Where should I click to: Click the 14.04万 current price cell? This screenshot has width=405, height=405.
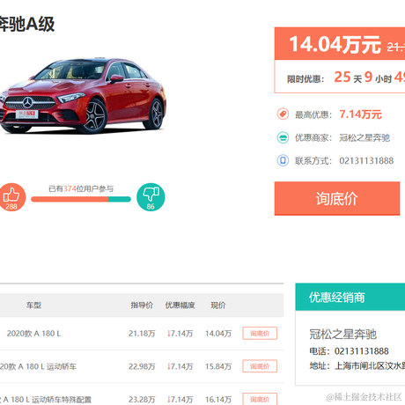pos(218,334)
